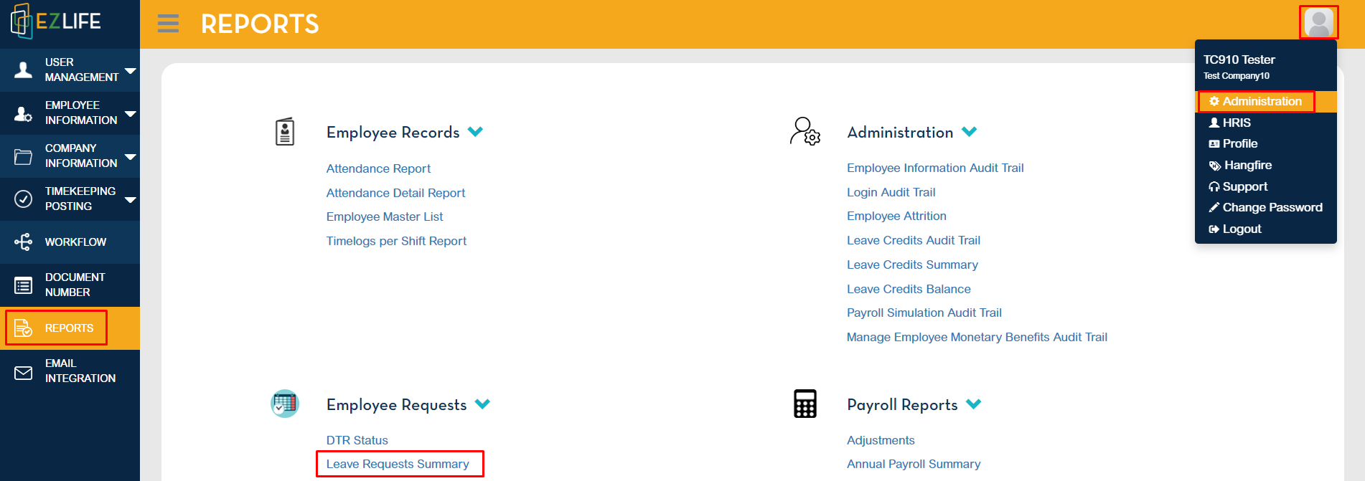Click the Test Company10 label
Viewport: 1365px width, 481px height.
(x=1236, y=76)
